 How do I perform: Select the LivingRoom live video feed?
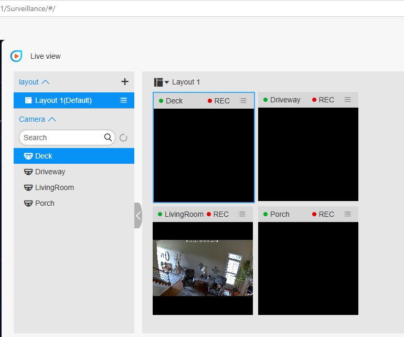(x=203, y=268)
